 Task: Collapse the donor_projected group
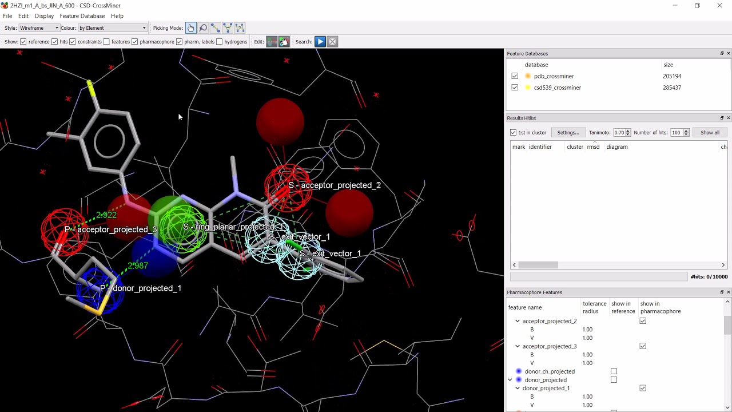point(510,380)
